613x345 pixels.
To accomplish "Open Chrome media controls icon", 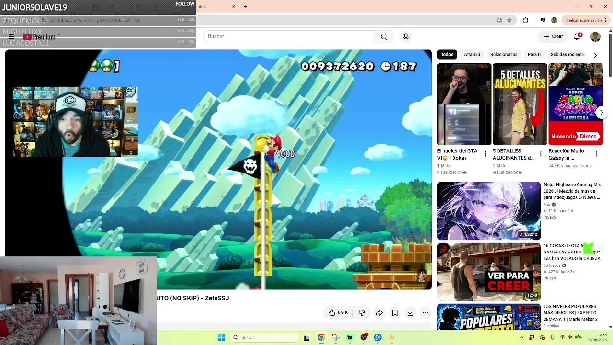I will point(543,20).
